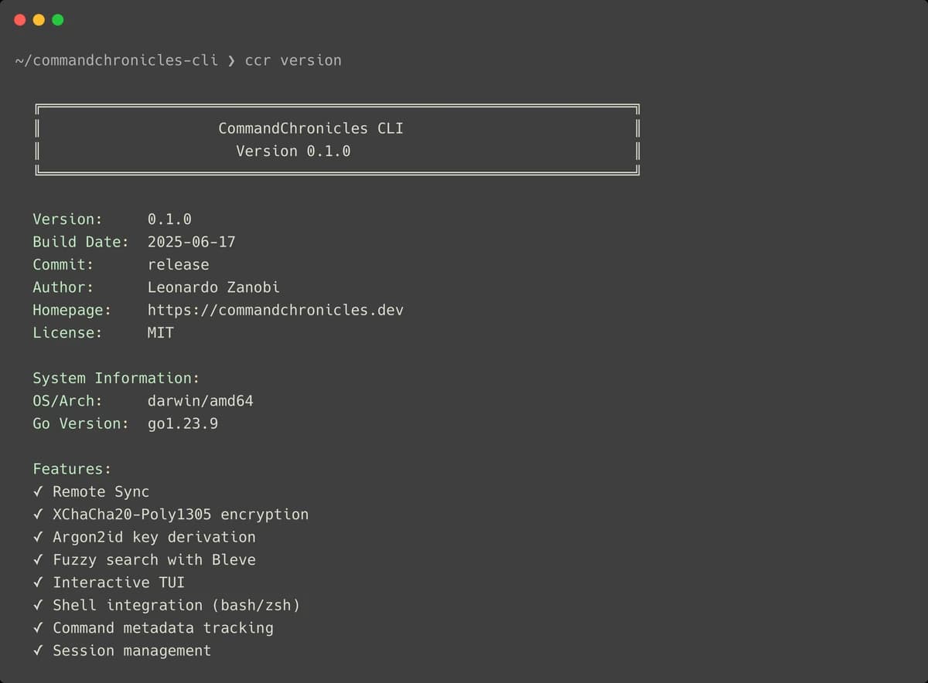Click the go1.23.9 Go version value

(183, 423)
